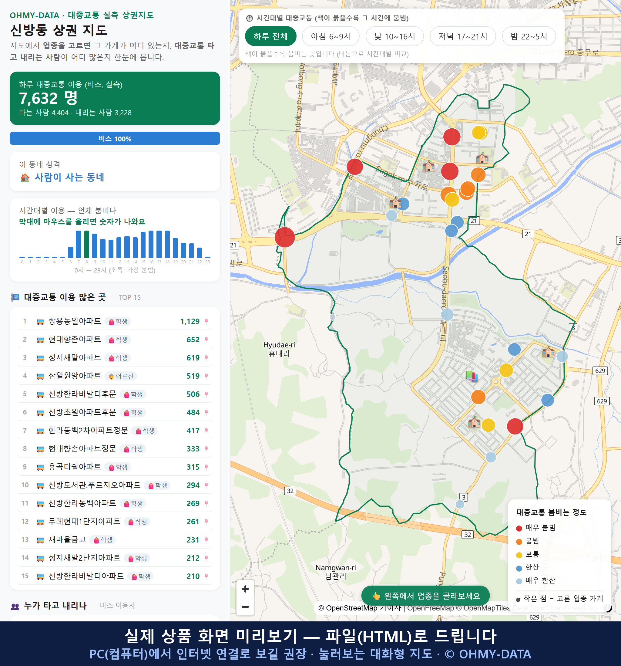Zoom out the map with minus button
This screenshot has width=621, height=666.
pyautogui.click(x=245, y=607)
